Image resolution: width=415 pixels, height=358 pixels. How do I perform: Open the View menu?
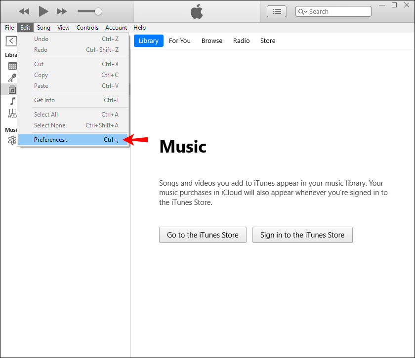click(63, 28)
